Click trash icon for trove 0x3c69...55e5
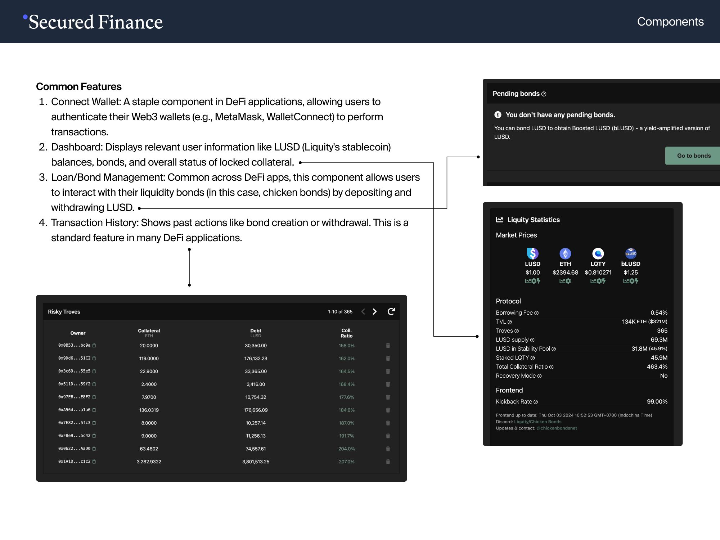This screenshot has width=720, height=540. pos(388,372)
